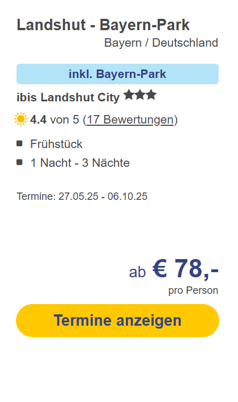Click the inkl. Bayern-Park badge

[117, 74]
